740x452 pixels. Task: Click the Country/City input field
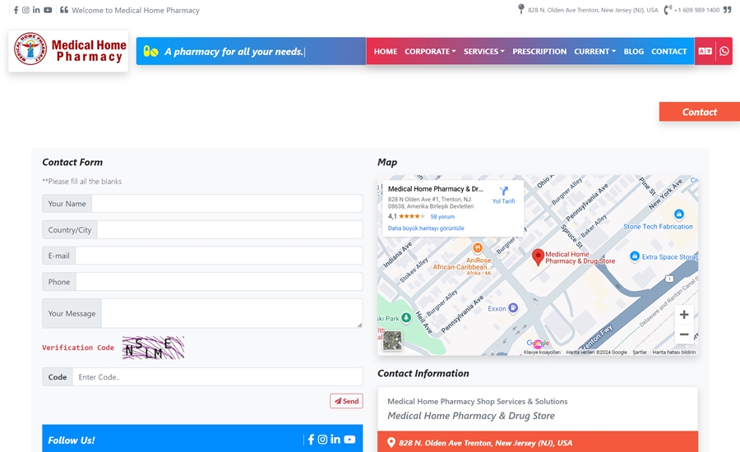coord(230,229)
